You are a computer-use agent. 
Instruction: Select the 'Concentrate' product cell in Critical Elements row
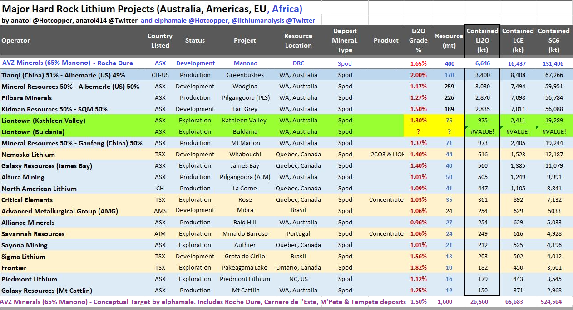click(386, 199)
